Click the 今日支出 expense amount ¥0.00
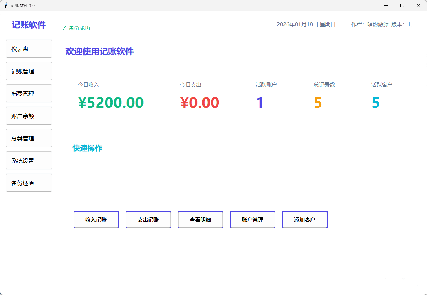The width and height of the screenshot is (427, 295). [x=200, y=102]
